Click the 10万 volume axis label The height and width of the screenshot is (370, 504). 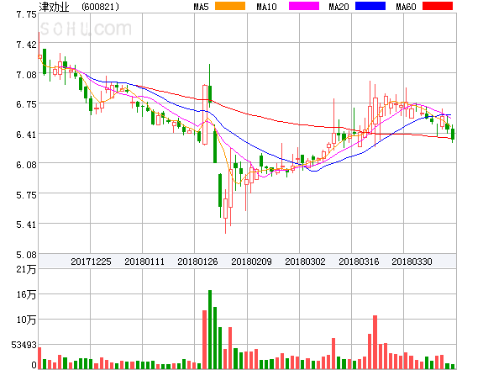tap(26, 320)
